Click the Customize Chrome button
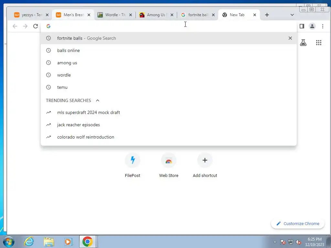 298,223
